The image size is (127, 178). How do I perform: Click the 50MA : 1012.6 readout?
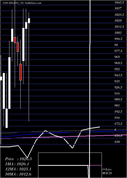tap(18, 174)
